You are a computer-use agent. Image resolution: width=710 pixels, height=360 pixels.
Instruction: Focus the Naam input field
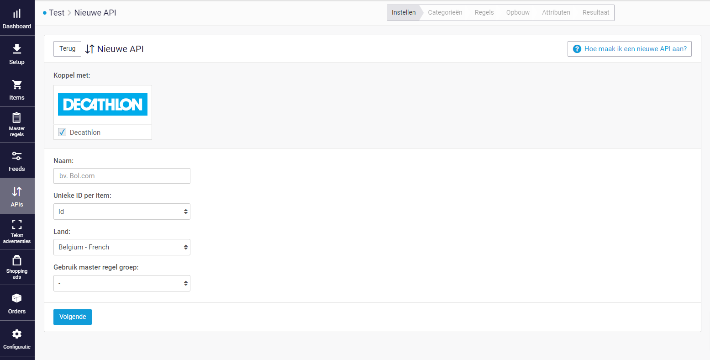(122, 176)
